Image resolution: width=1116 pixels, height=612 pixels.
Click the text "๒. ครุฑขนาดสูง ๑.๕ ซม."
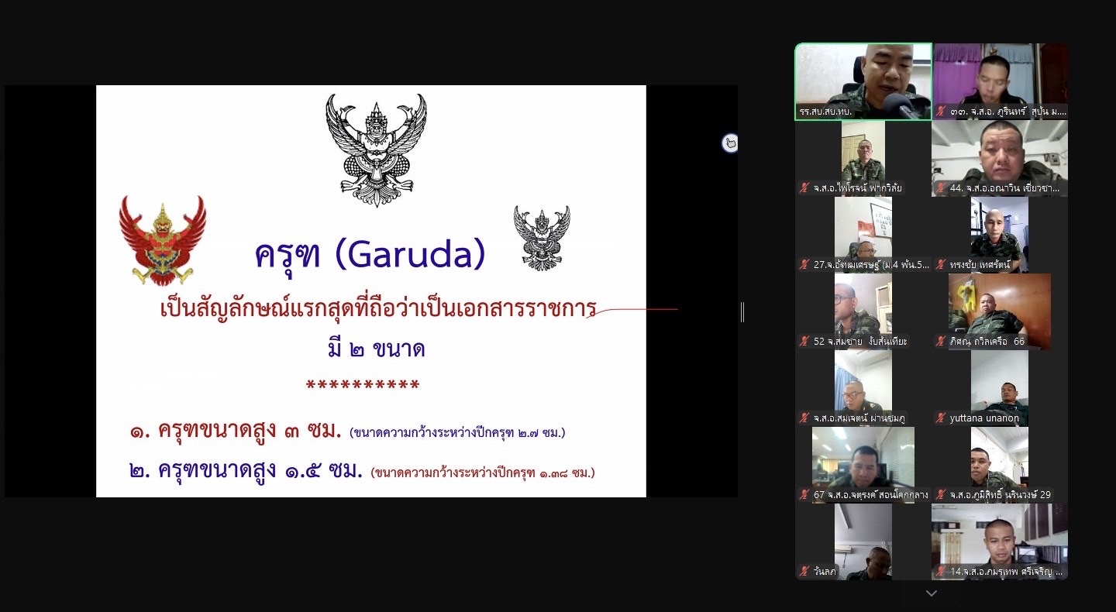(x=246, y=469)
